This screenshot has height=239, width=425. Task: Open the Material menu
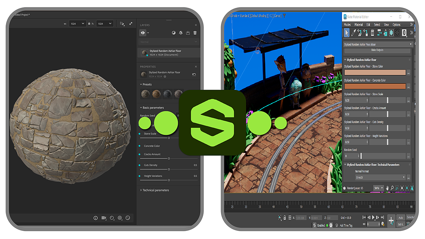359,25
